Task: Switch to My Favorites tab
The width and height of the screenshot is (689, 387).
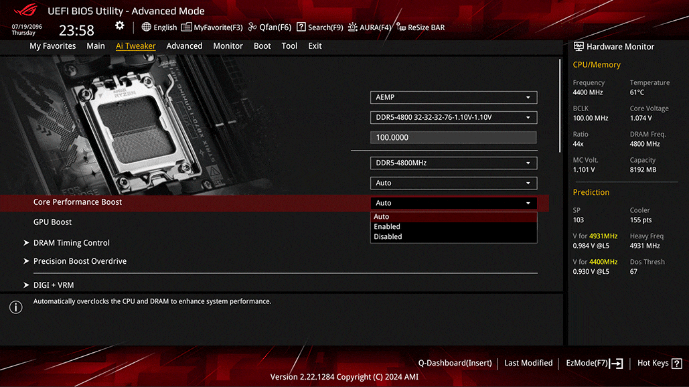Action: pos(53,46)
